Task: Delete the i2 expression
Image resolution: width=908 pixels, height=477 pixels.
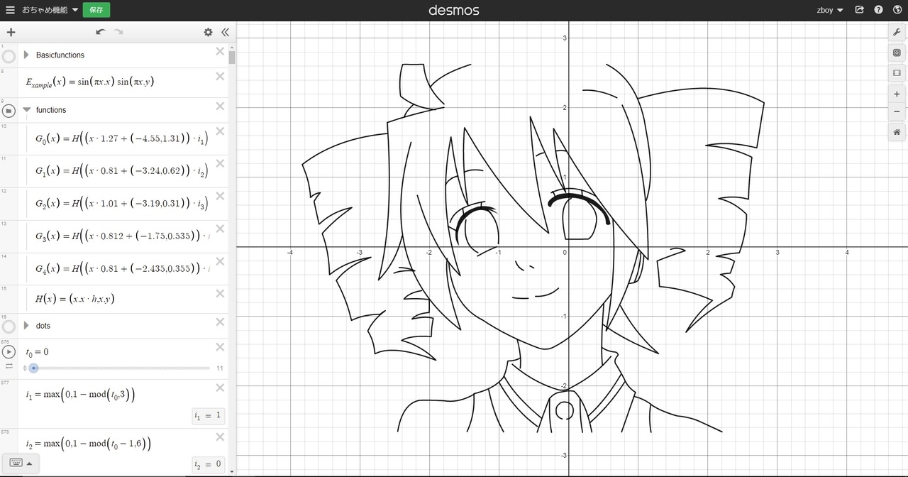Action: [x=220, y=437]
